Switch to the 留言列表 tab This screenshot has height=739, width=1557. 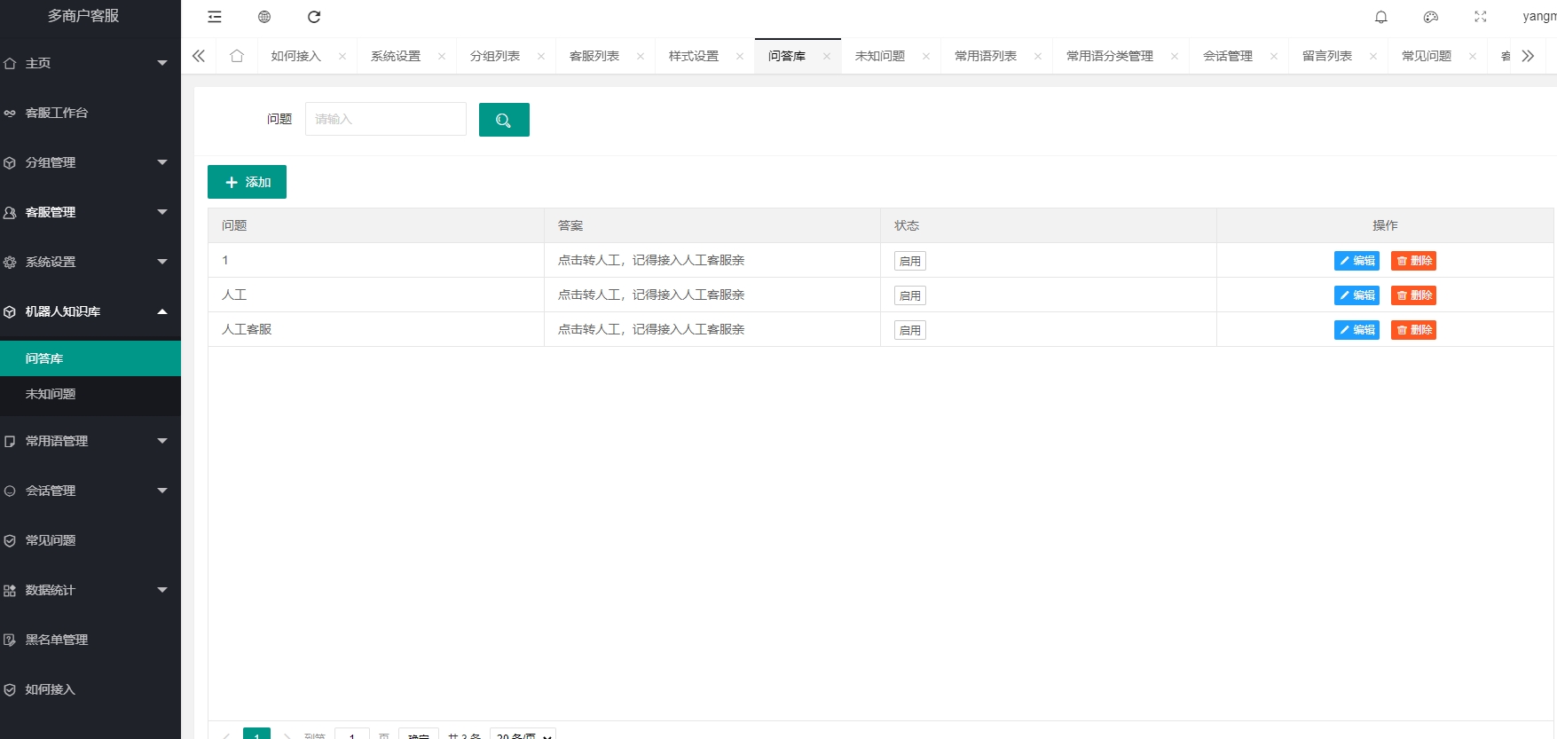(x=1327, y=56)
